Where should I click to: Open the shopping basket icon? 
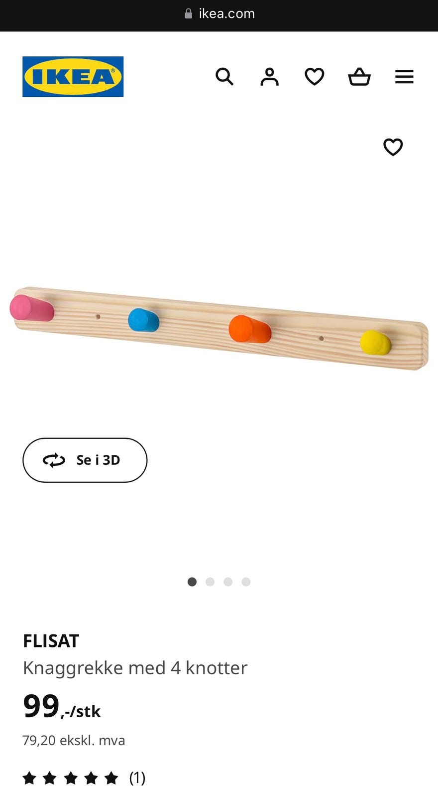[359, 77]
